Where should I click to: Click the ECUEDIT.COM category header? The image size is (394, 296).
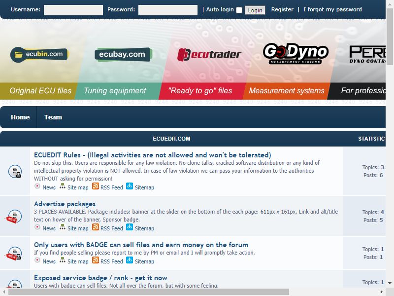click(171, 139)
